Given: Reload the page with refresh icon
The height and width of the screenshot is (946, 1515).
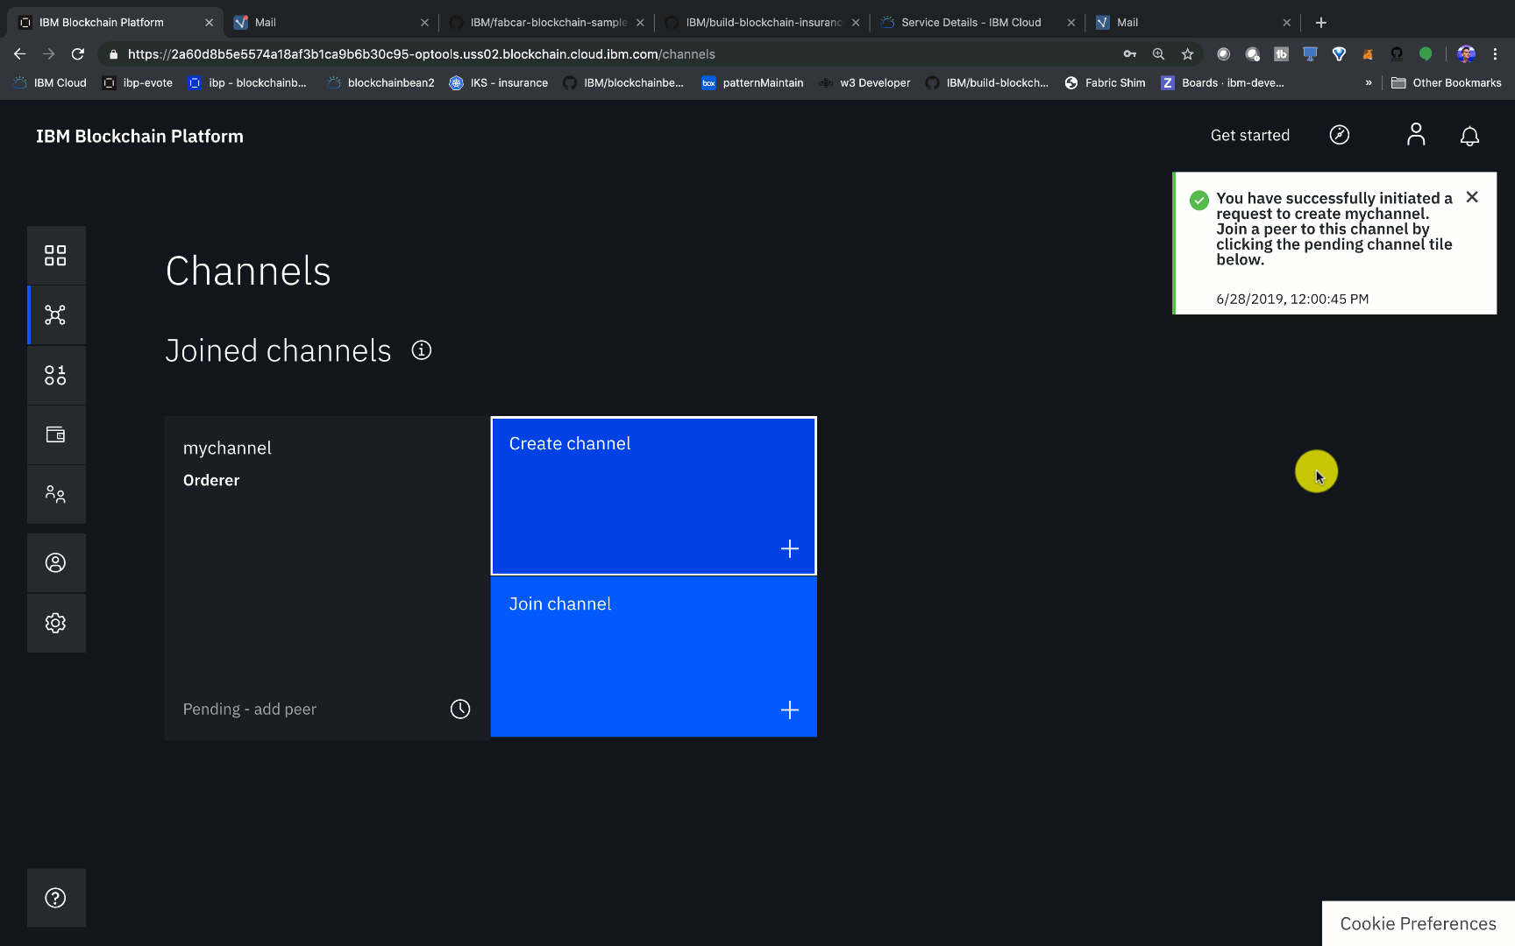Looking at the screenshot, I should pos(78,54).
